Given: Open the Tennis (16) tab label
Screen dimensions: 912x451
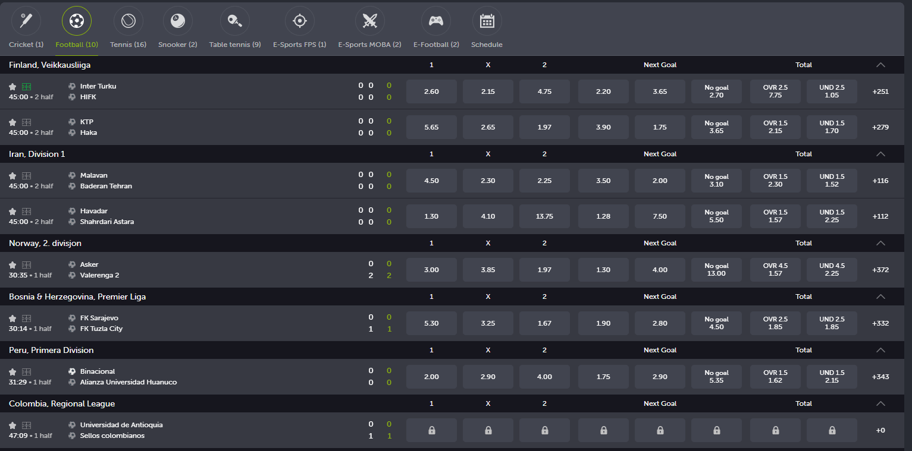Looking at the screenshot, I should (128, 45).
